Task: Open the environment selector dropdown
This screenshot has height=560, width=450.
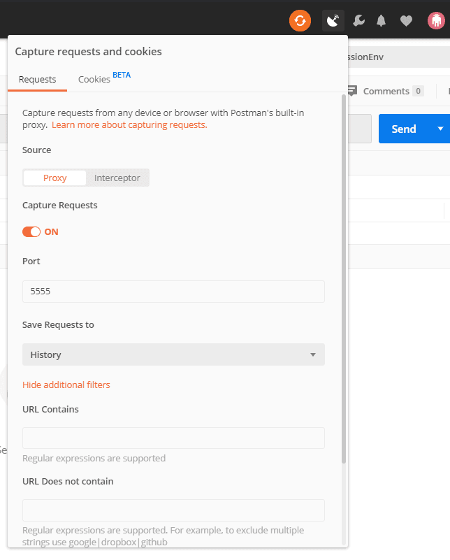Action: 398,57
